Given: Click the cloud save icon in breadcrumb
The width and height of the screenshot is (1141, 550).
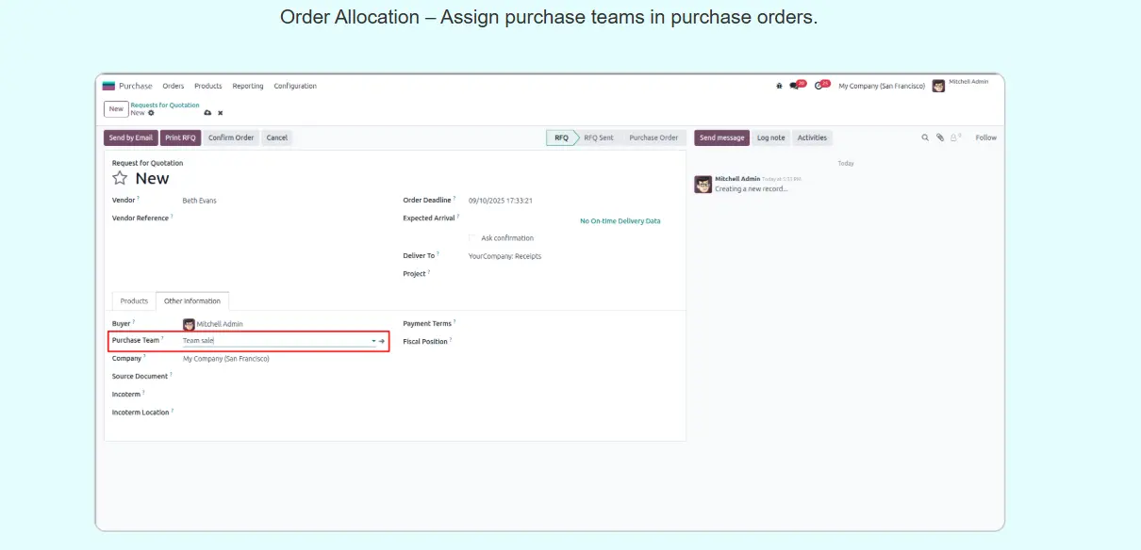Looking at the screenshot, I should [207, 113].
